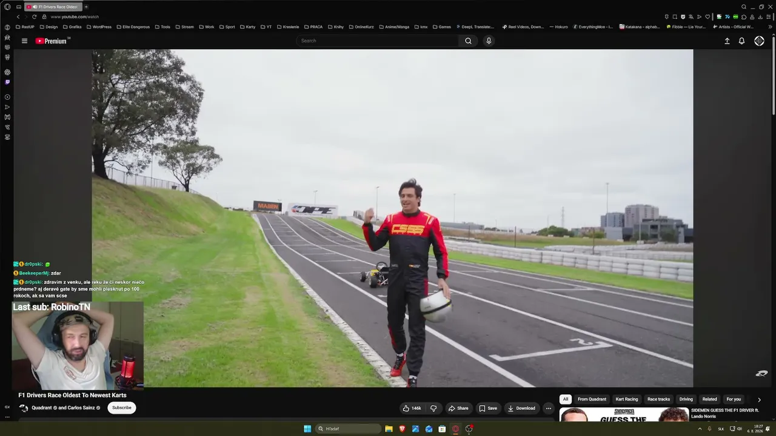Viewport: 776px width, 436px height.
Task: Click the browser address bar URL
Action: click(75, 17)
